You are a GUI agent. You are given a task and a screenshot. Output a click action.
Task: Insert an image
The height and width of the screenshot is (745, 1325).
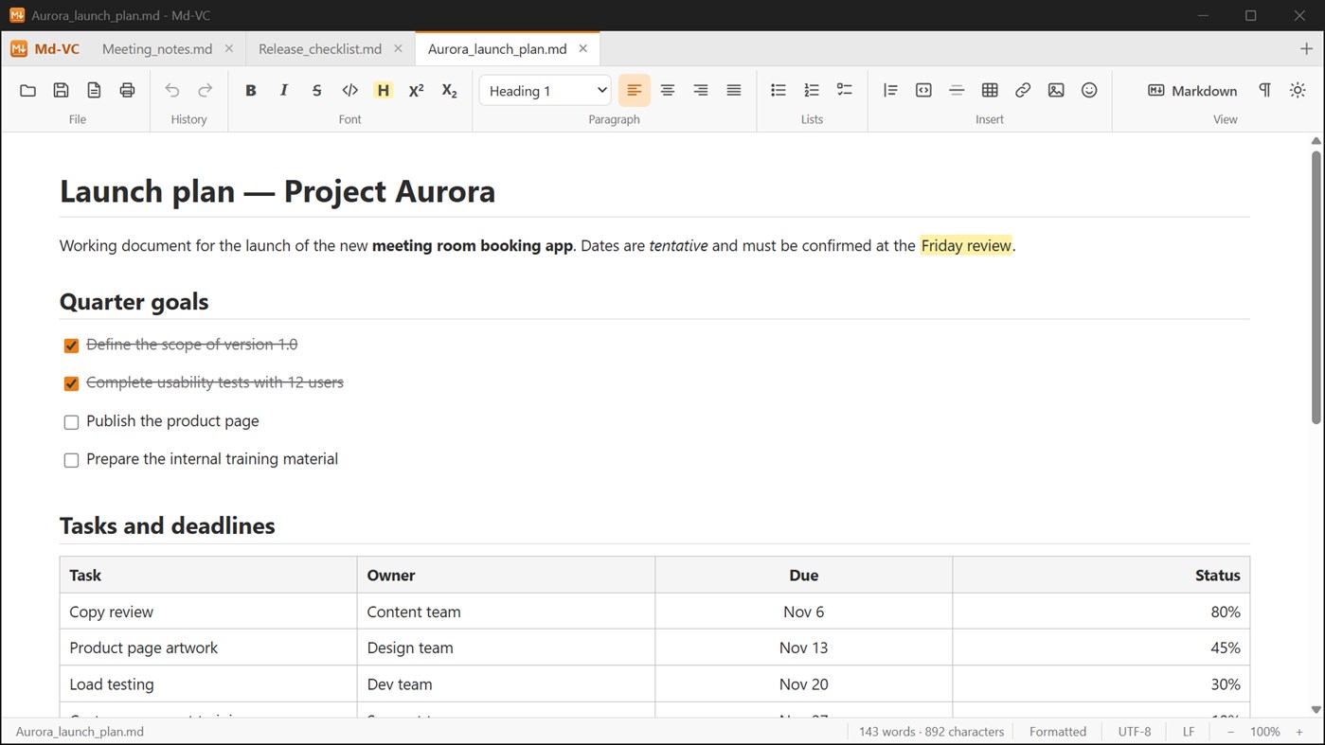tap(1056, 91)
